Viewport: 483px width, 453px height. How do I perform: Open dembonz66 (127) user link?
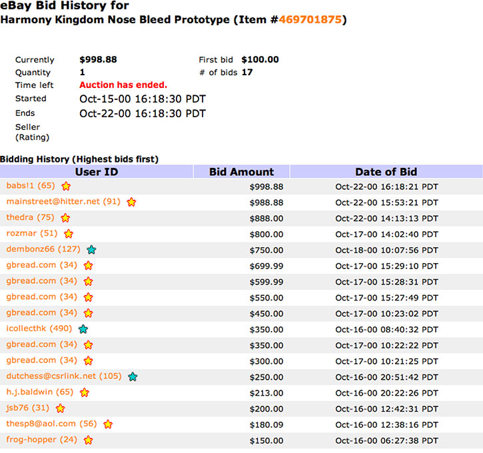[43, 249]
